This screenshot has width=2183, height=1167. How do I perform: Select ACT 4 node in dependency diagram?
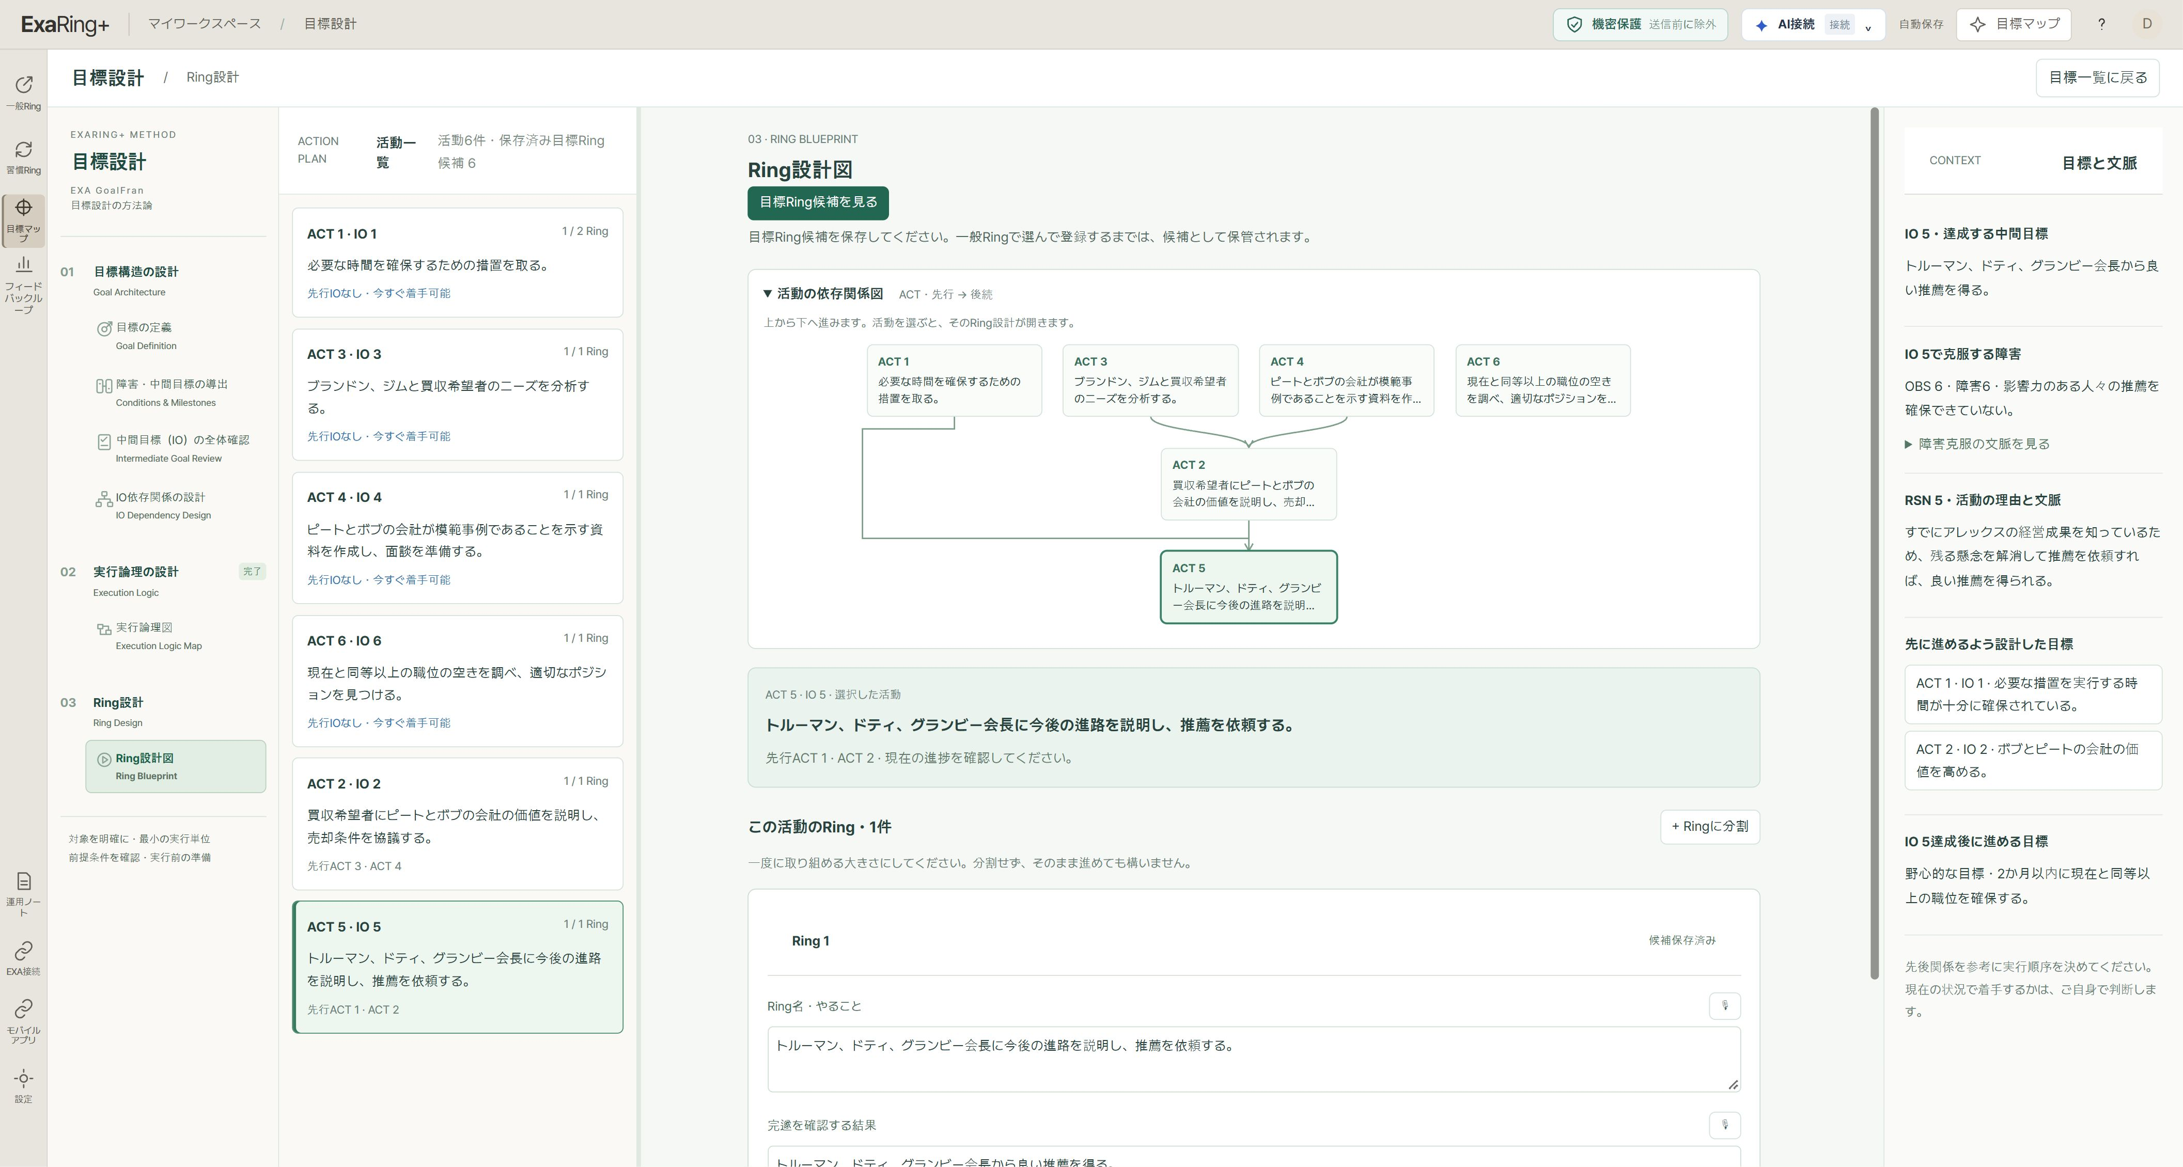point(1347,380)
